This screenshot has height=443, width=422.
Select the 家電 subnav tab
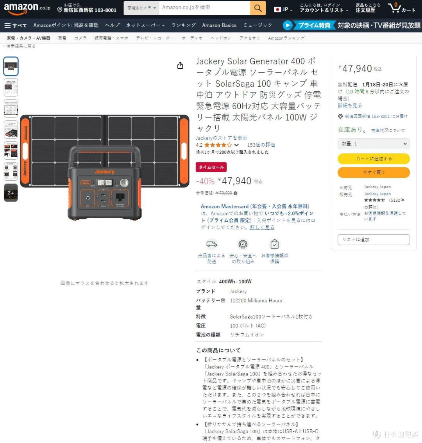click(x=62, y=38)
